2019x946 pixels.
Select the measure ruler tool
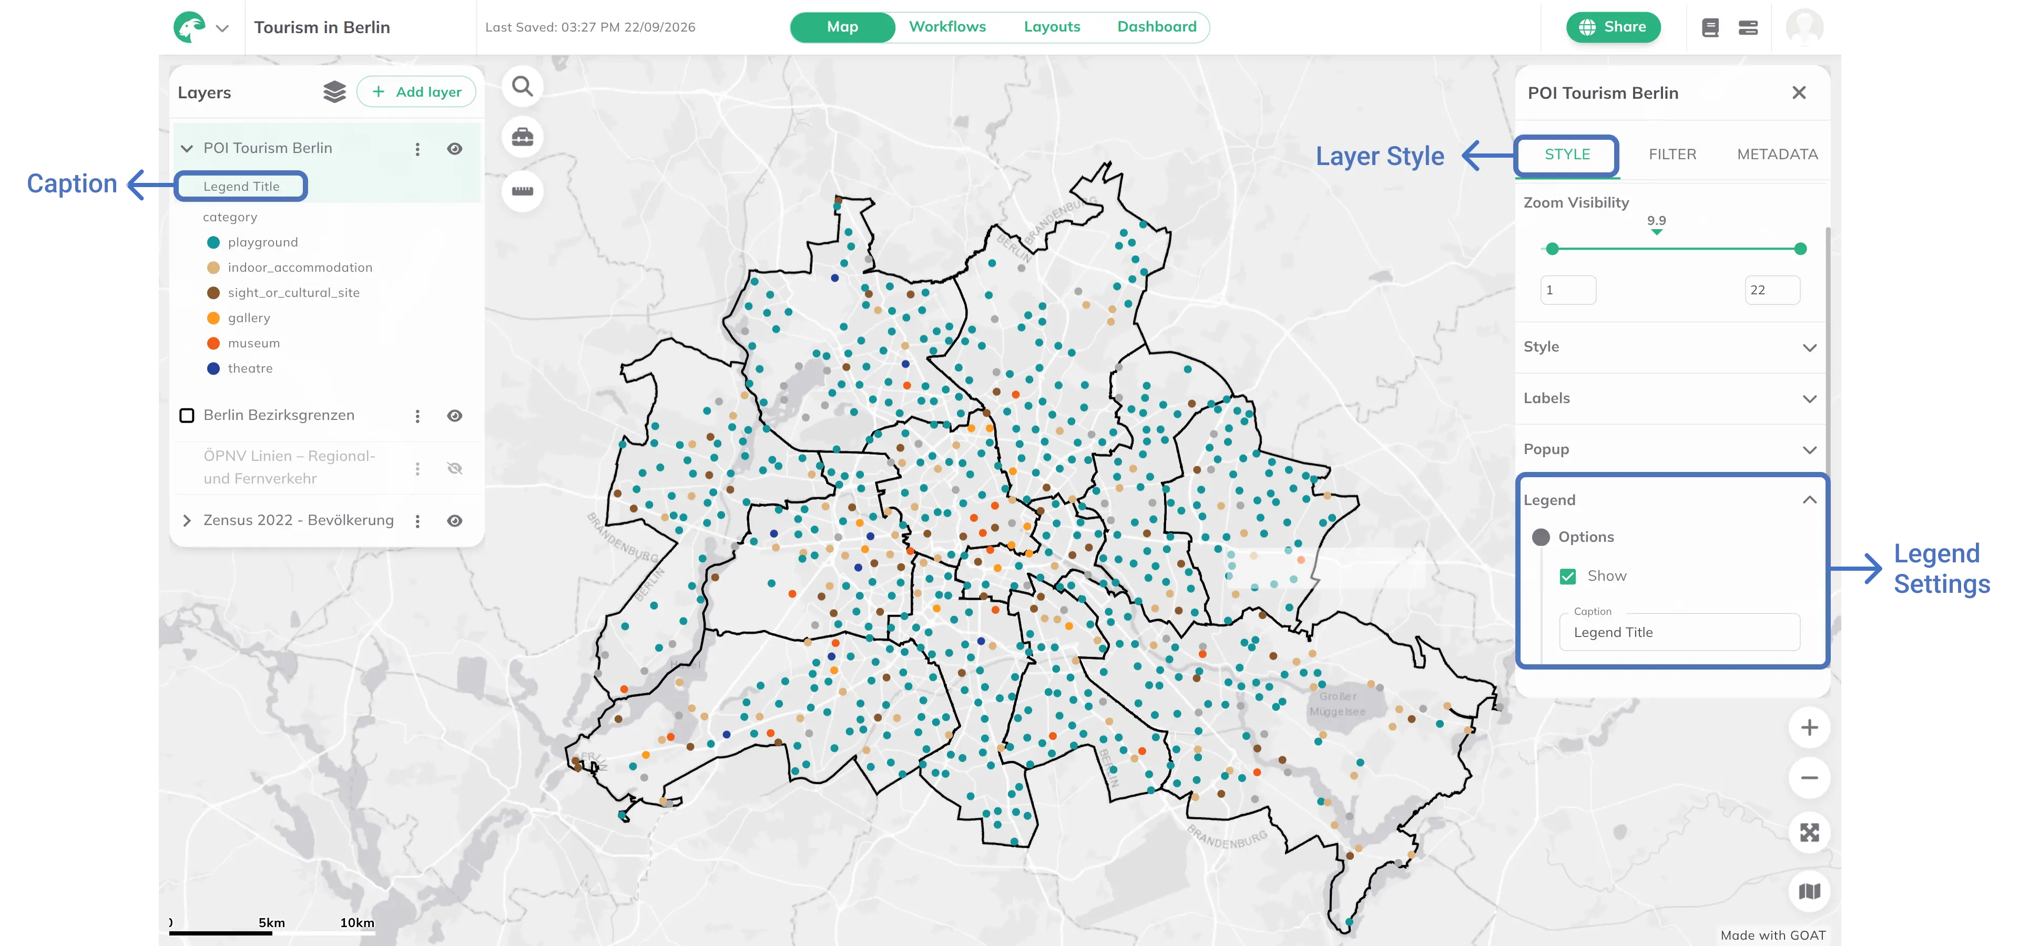[x=523, y=191]
